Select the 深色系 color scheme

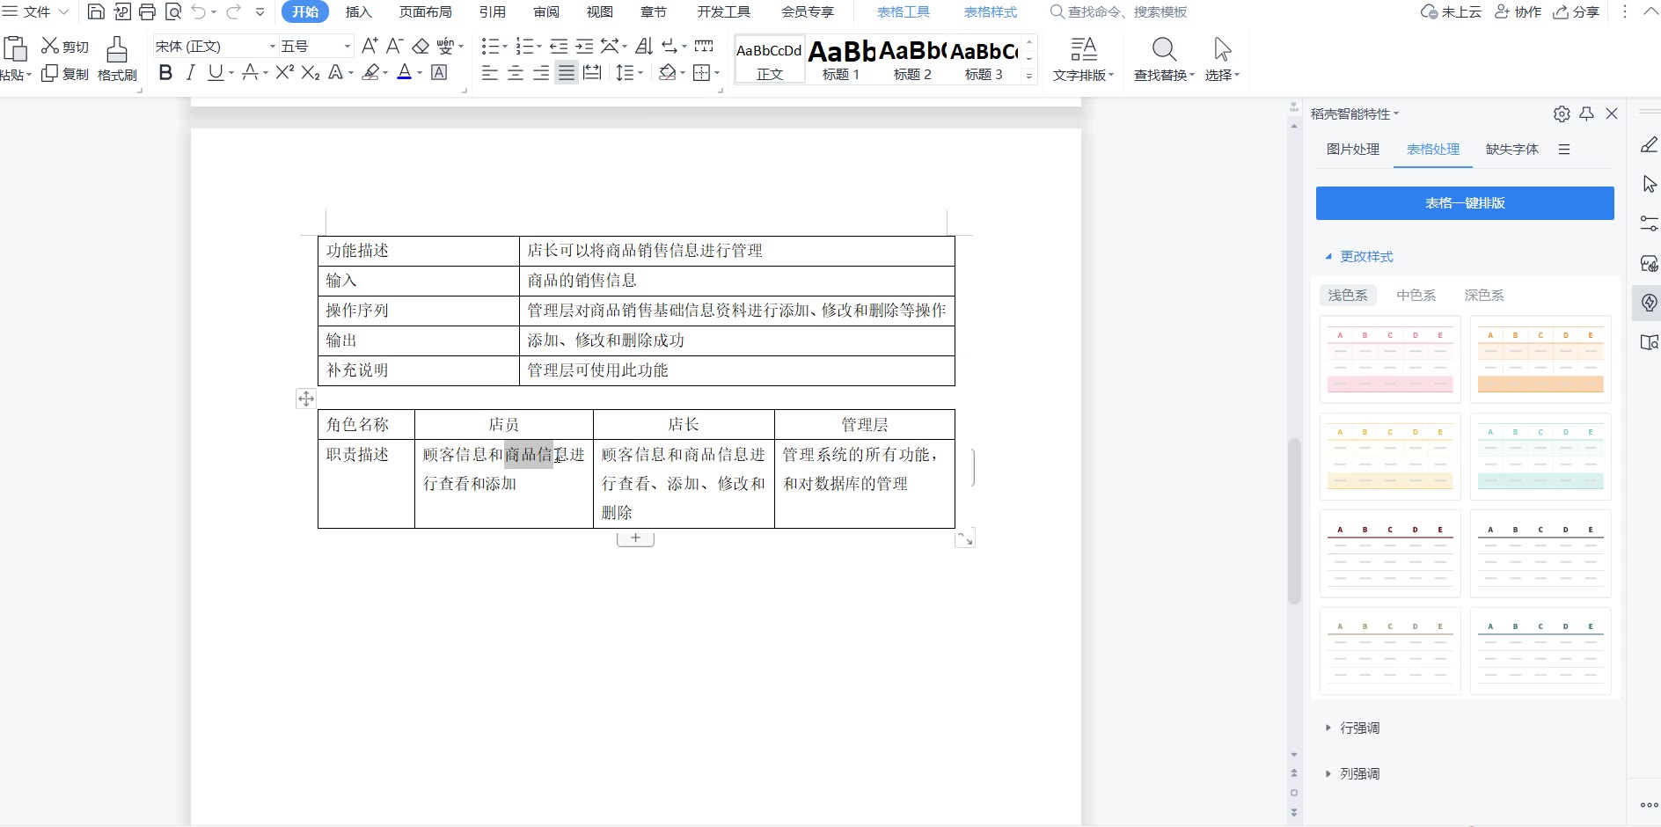coord(1484,296)
